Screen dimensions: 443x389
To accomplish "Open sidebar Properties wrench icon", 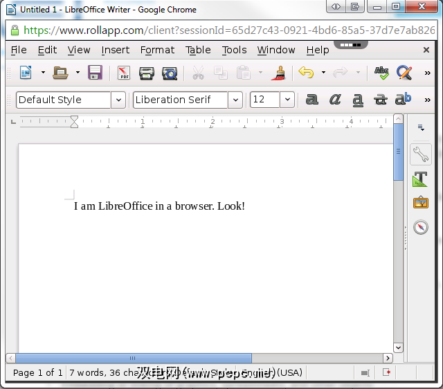I will (421, 154).
